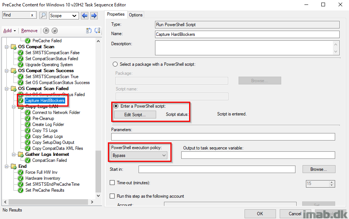
Task: Click into the Parameters field
Action: coord(223,137)
